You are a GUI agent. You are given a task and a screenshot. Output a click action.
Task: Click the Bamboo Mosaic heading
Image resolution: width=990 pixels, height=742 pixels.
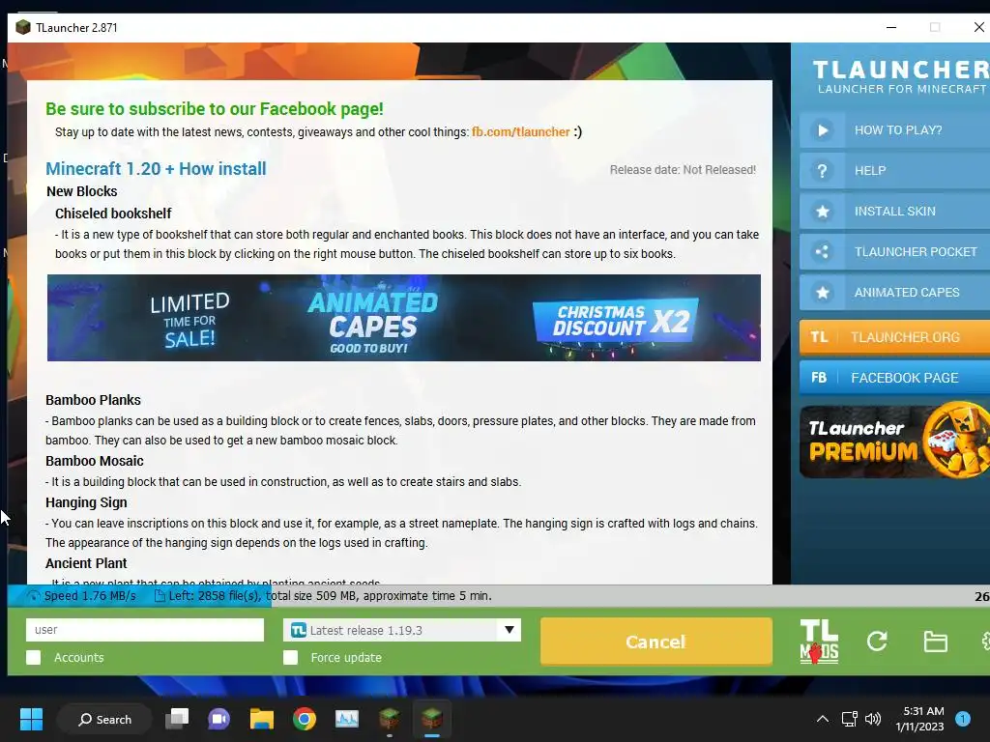pyautogui.click(x=94, y=461)
